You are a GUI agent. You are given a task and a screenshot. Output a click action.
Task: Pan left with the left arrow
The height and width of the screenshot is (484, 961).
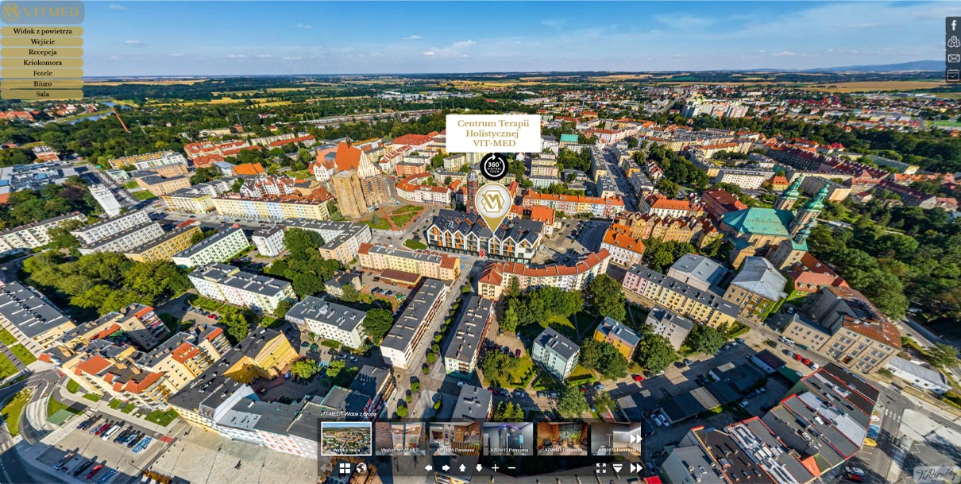(429, 468)
